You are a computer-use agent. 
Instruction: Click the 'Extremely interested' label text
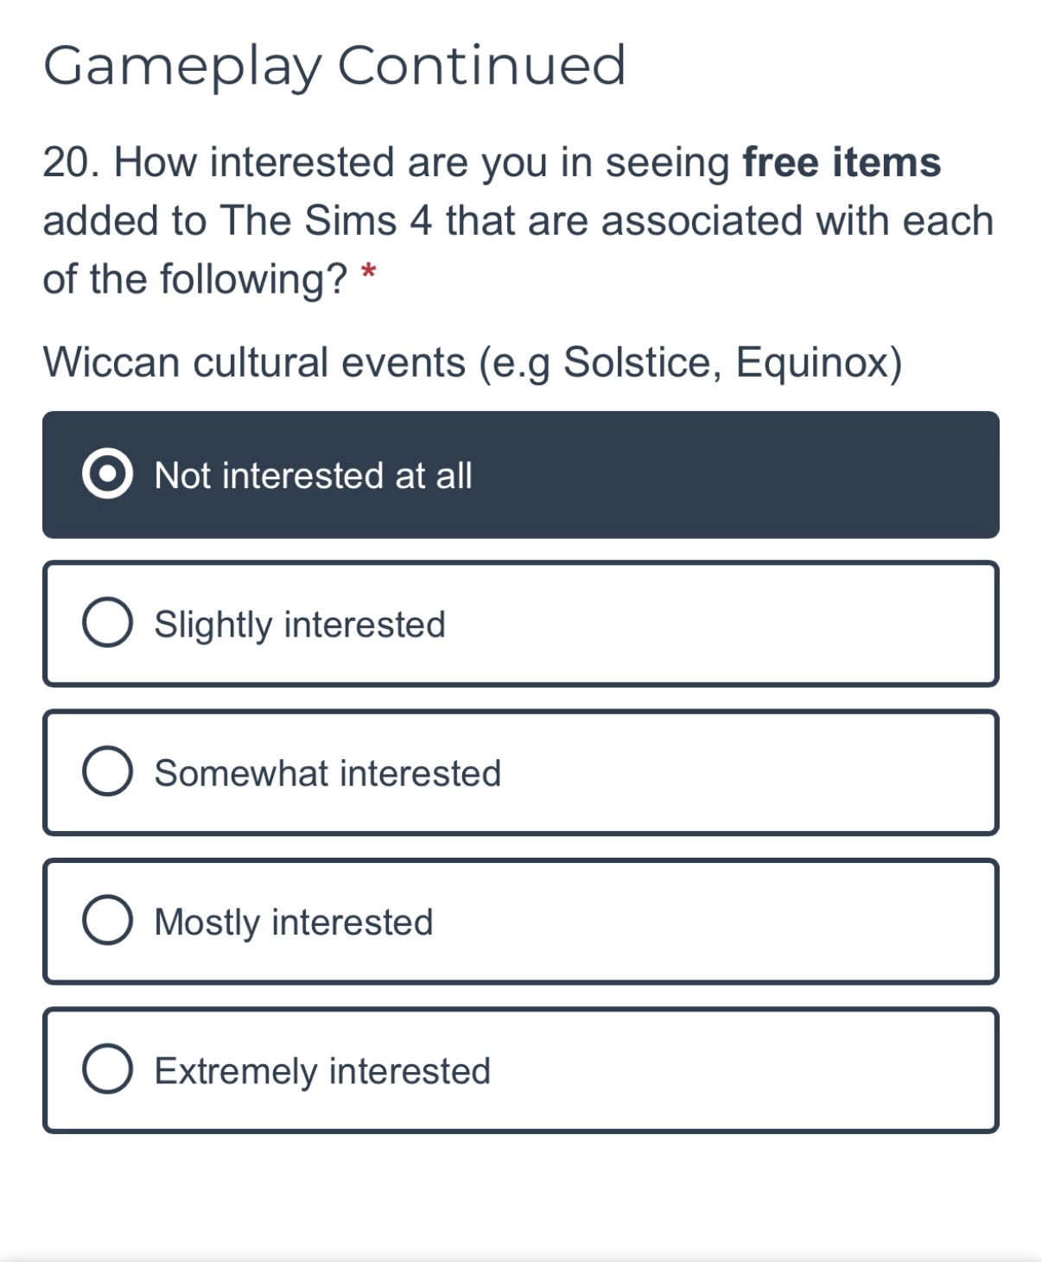pyautogui.click(x=322, y=1072)
